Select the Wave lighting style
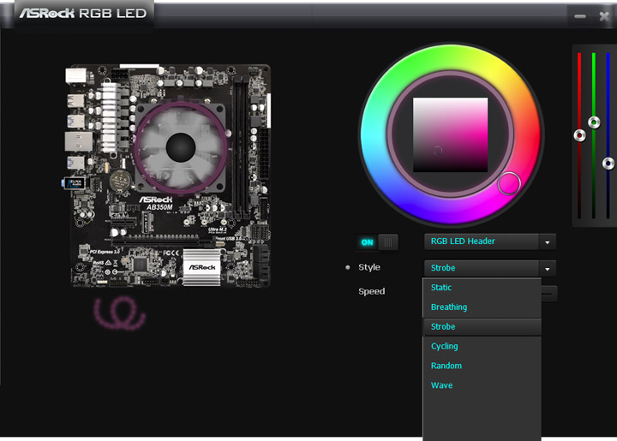The width and height of the screenshot is (617, 441). [482, 385]
